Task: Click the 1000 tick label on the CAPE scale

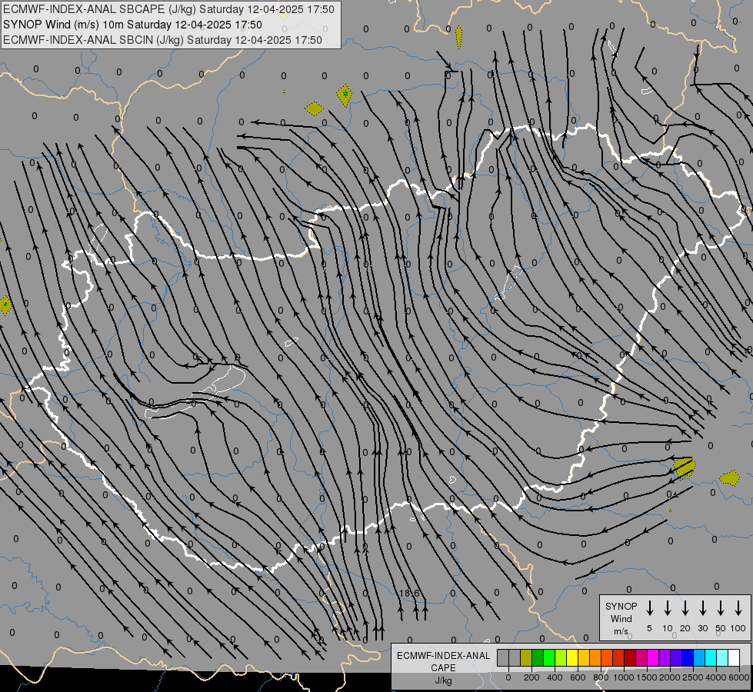Action: [623, 677]
